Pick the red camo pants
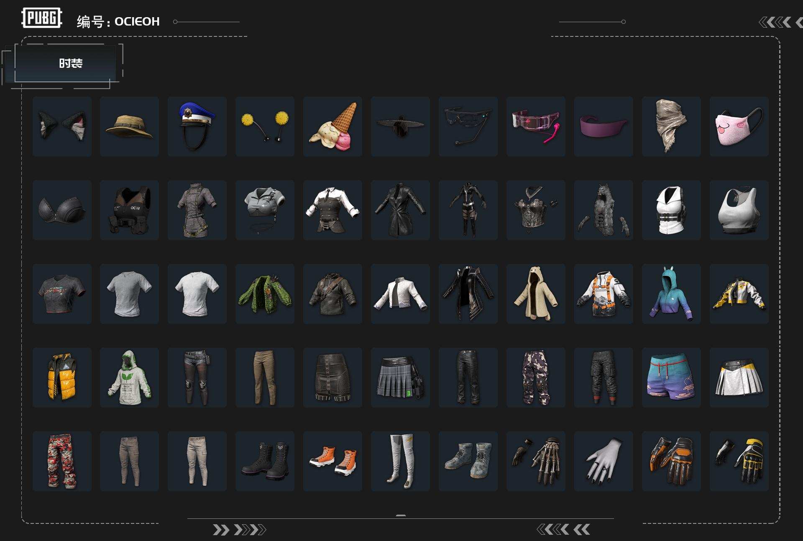The image size is (803, 541). point(62,461)
